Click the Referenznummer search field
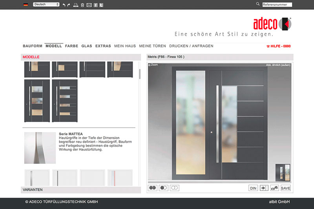Viewport: 314px width, 209px height. coord(277,5)
